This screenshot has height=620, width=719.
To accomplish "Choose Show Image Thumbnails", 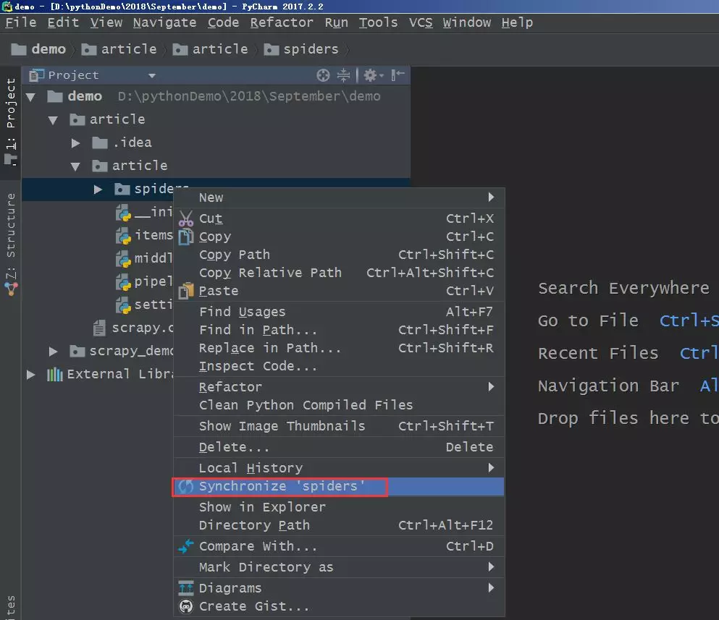I will (x=339, y=426).
